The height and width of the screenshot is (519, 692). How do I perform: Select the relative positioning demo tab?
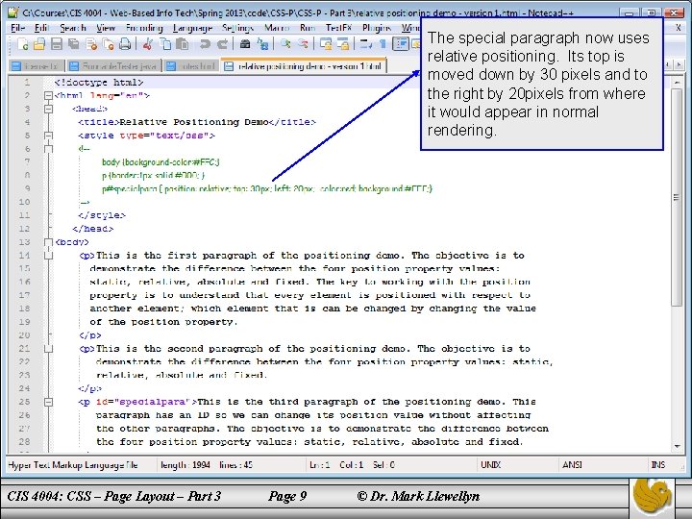303,65
